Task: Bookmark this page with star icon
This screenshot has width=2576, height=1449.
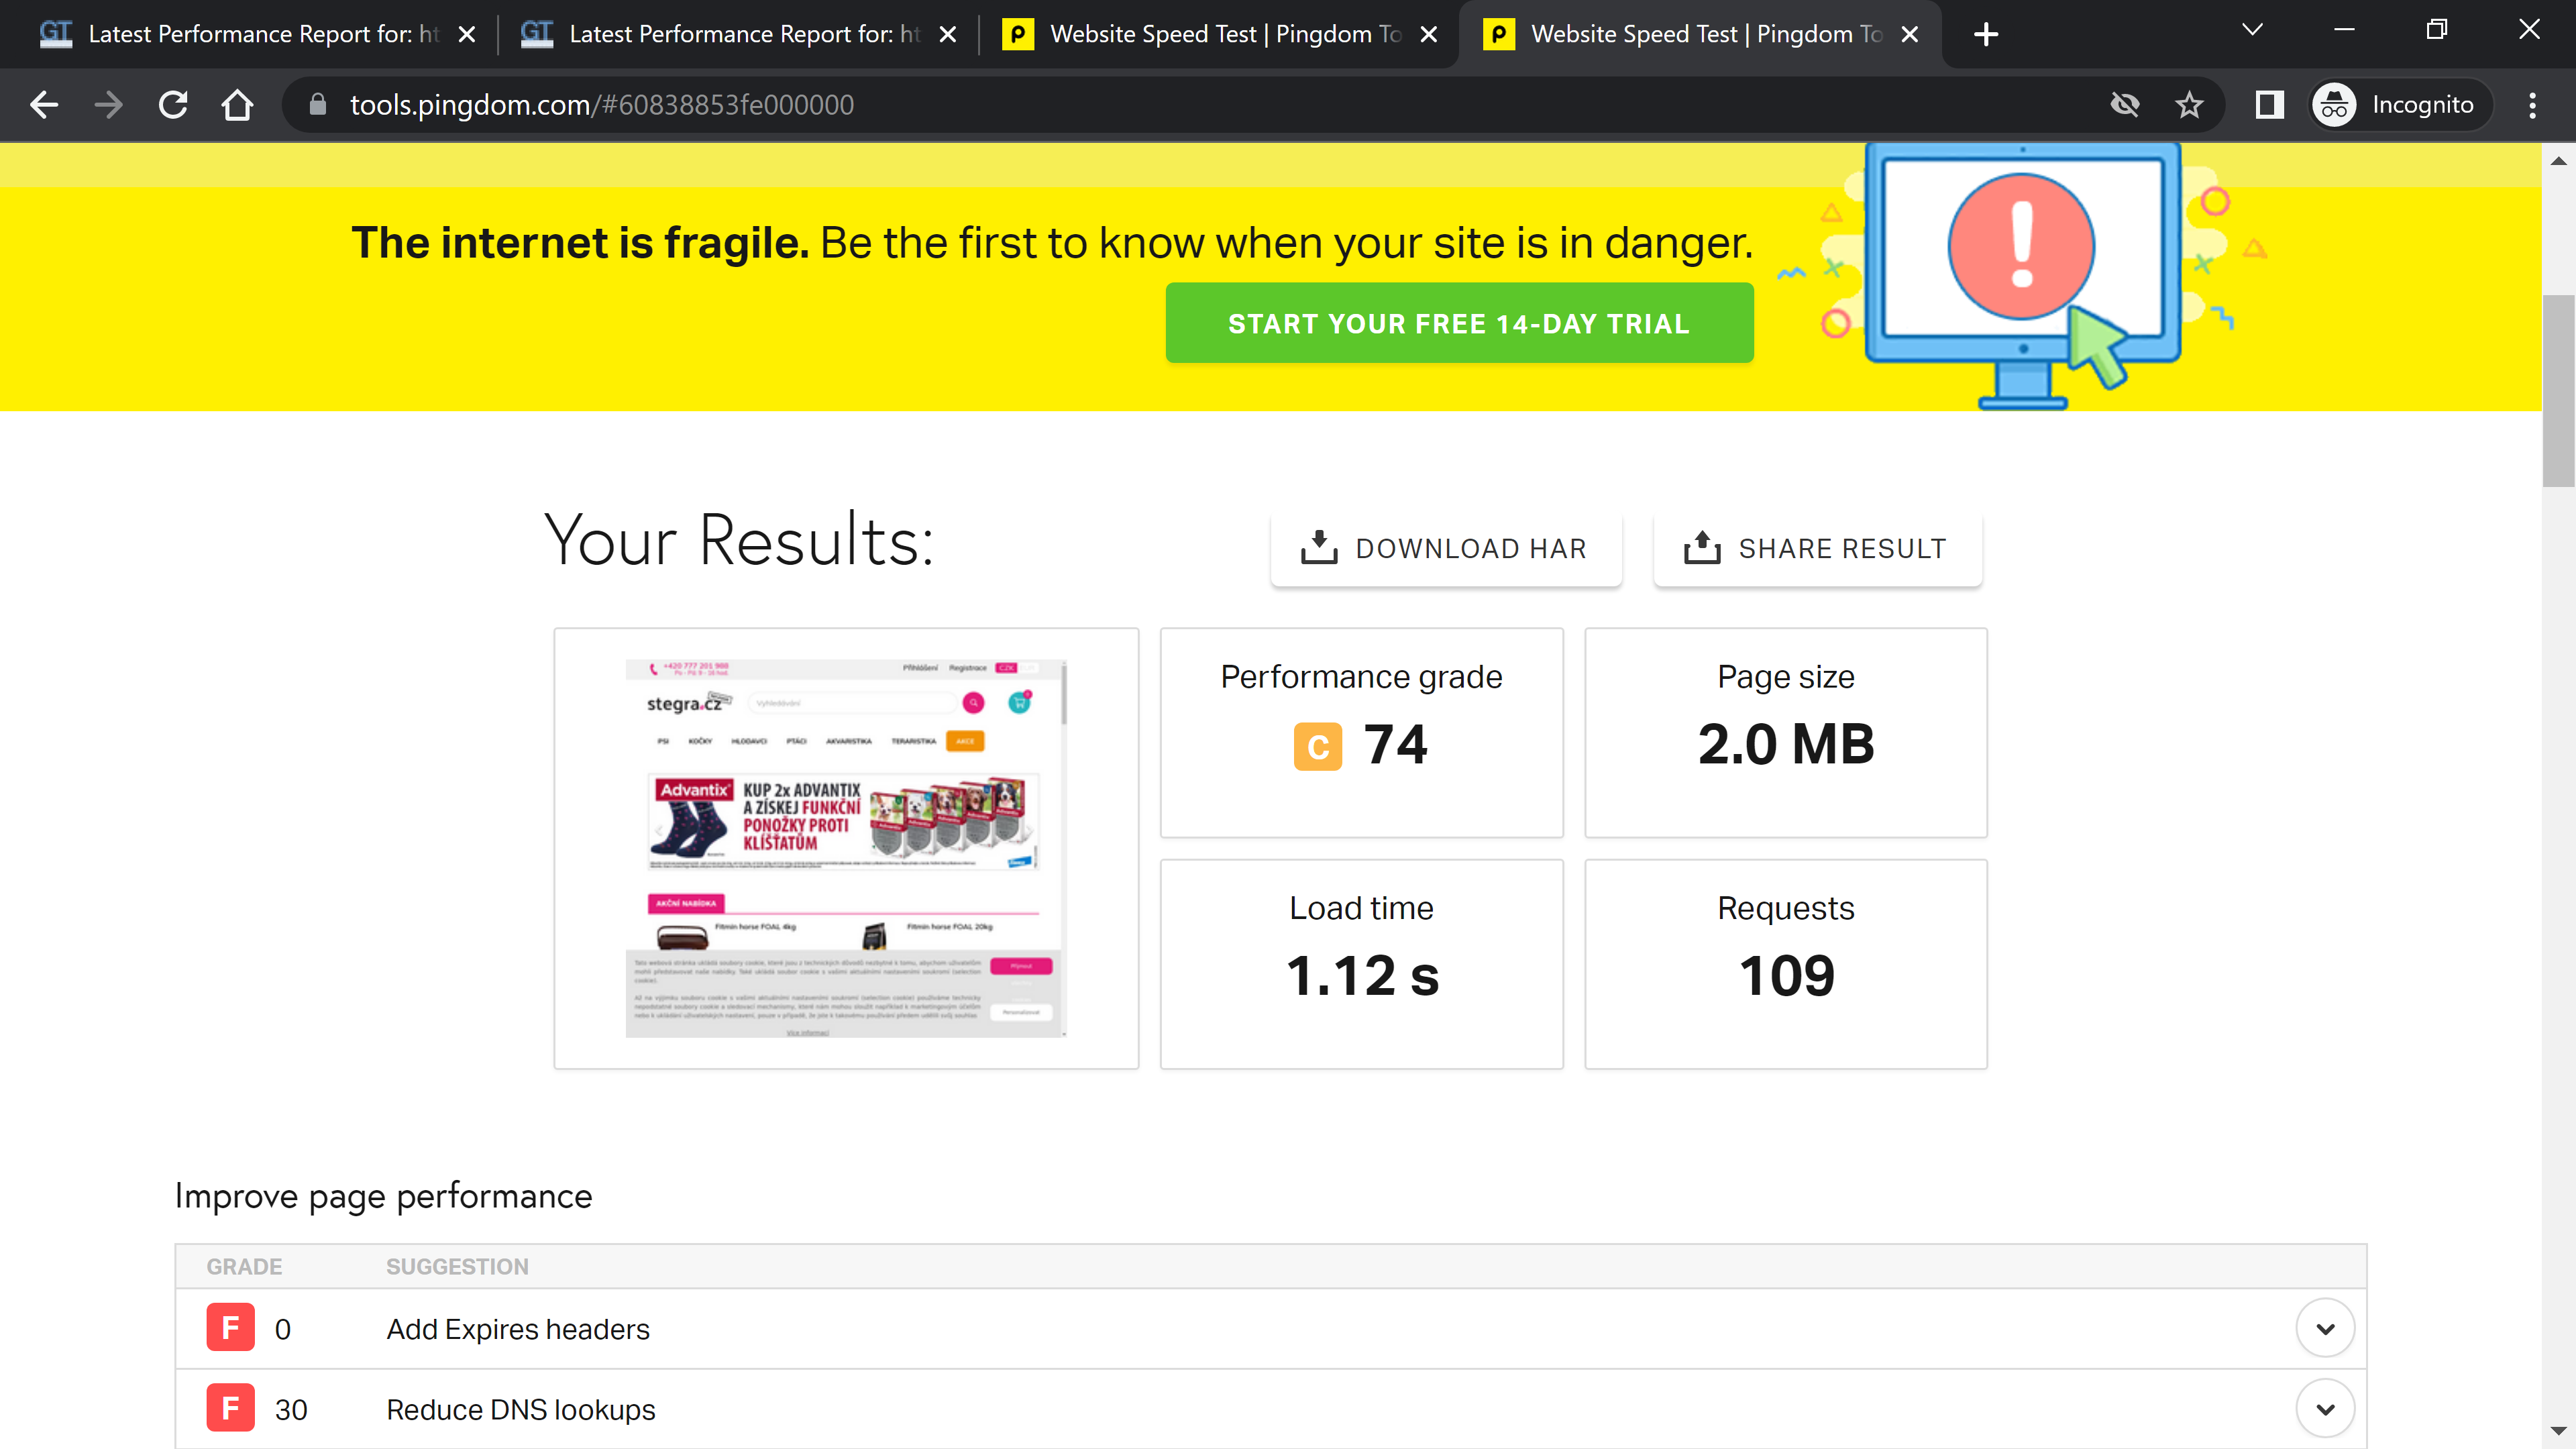Action: point(2189,105)
